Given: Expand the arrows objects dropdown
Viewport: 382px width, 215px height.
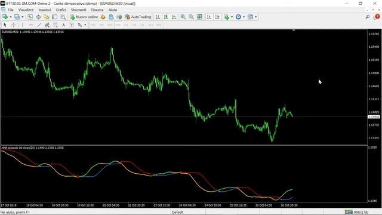Looking at the screenshot, I should 85,25.
